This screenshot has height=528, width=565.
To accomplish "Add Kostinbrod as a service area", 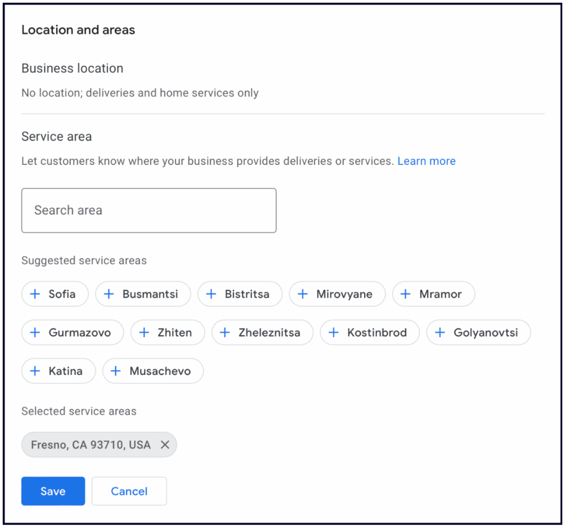I will [370, 332].
